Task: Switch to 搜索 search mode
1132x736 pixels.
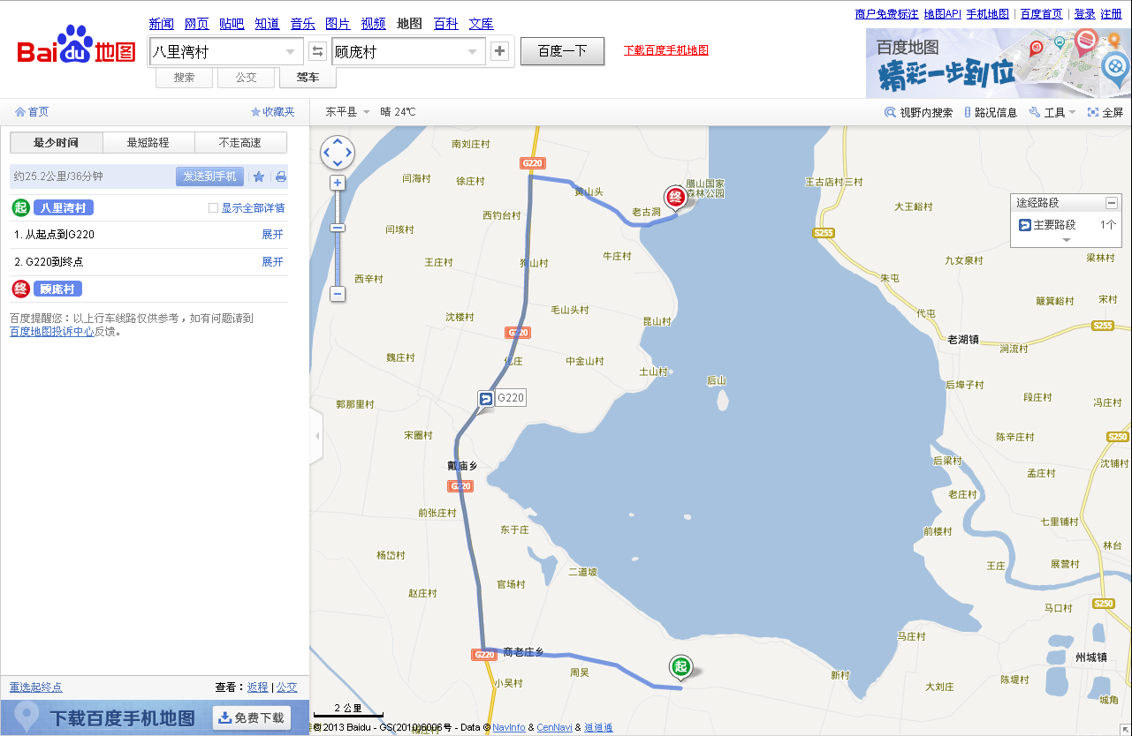Action: tap(185, 78)
